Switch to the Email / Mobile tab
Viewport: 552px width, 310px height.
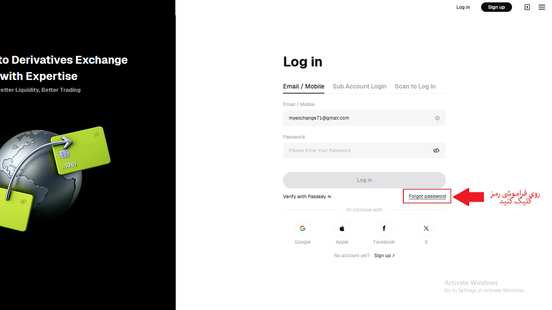304,86
